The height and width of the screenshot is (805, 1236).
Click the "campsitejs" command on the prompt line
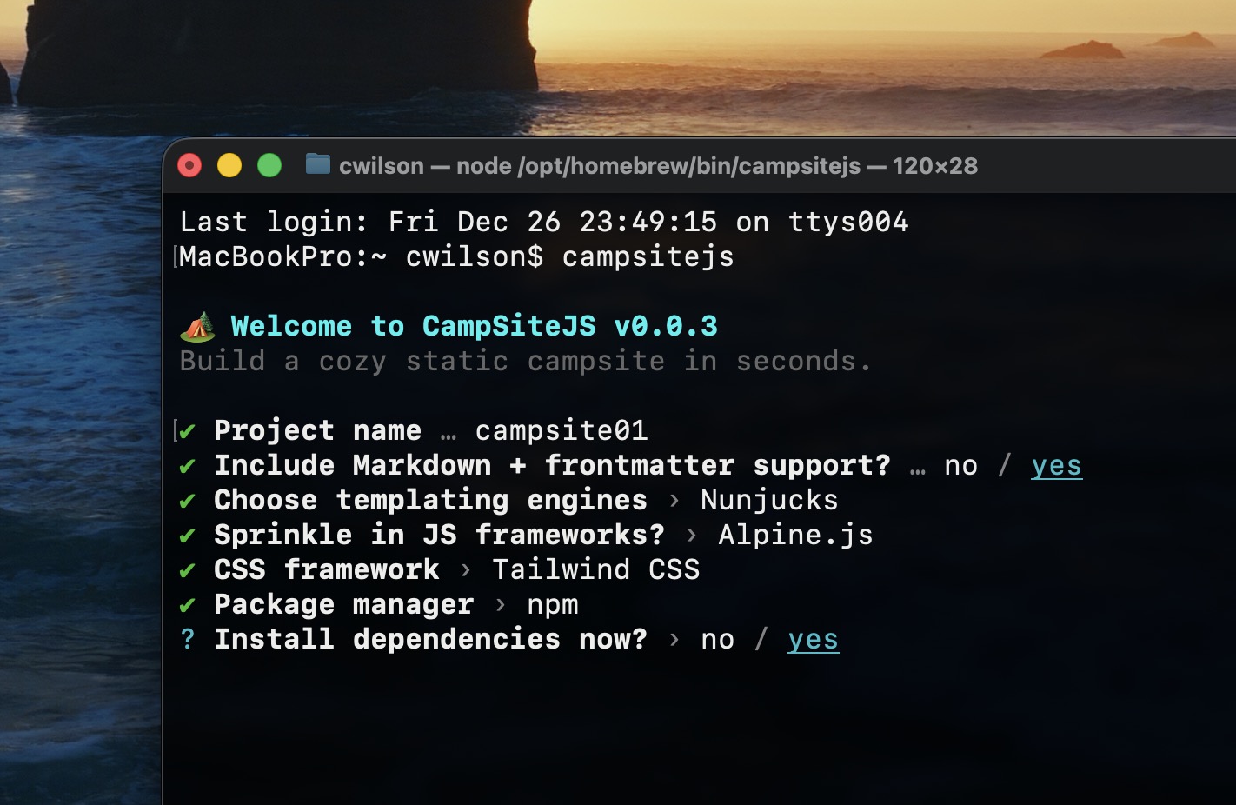tap(647, 256)
